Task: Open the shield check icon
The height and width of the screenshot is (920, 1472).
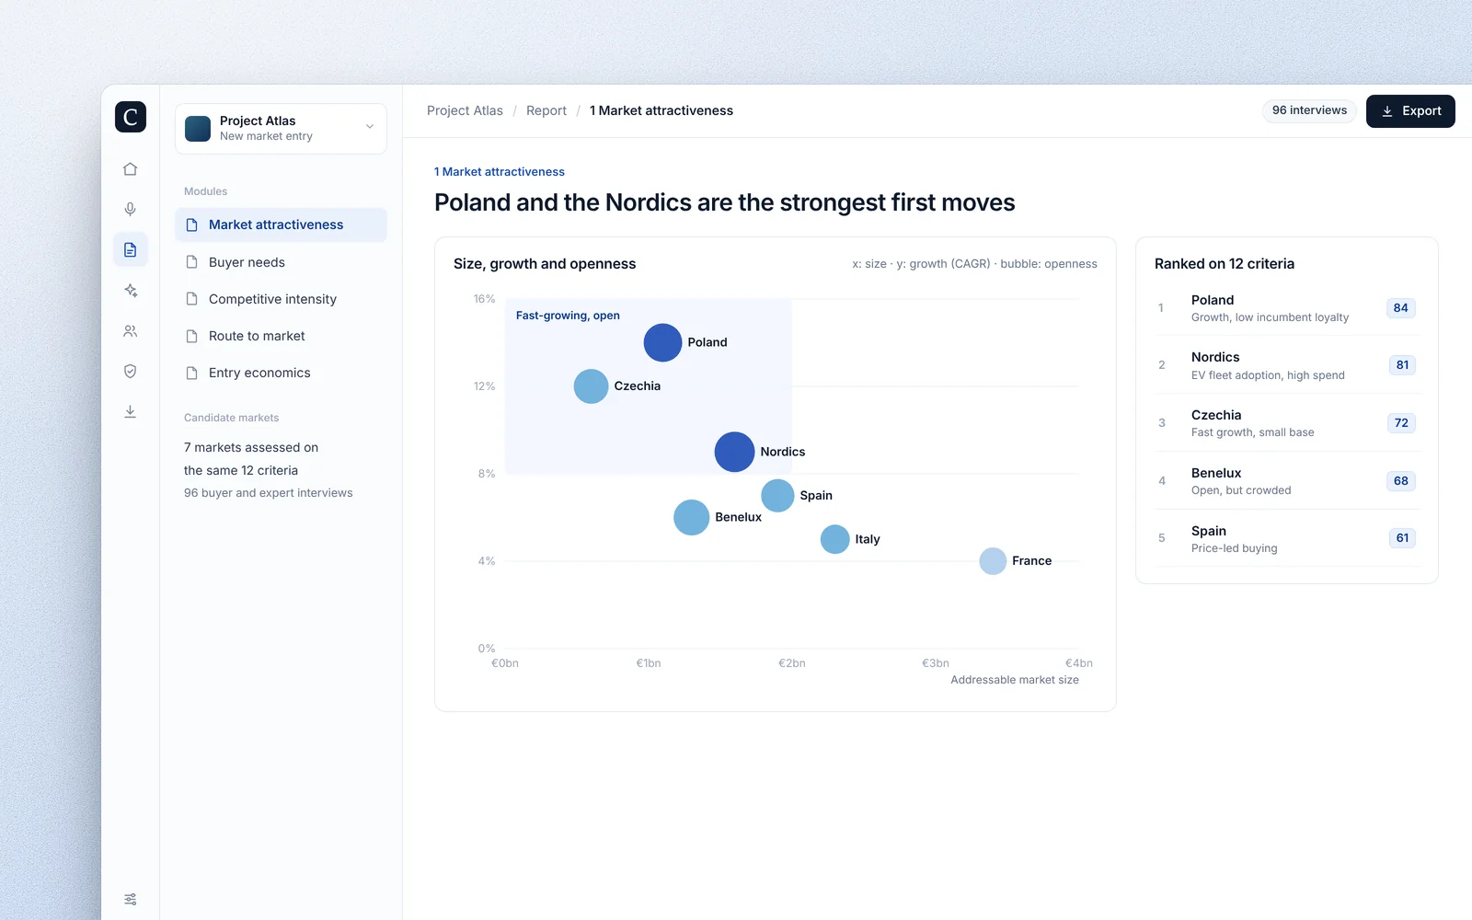Action: (x=131, y=372)
